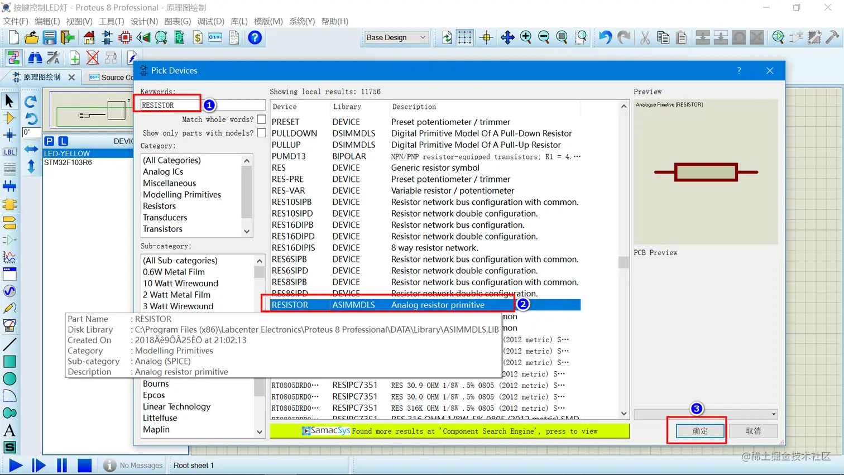Select the 2D line drawing tool
Viewport: 844px width, 475px height.
[9, 344]
